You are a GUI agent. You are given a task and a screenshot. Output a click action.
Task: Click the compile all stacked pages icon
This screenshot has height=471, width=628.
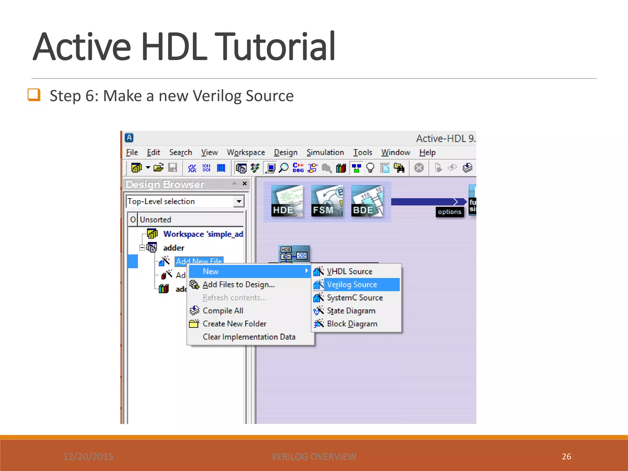[467, 168]
